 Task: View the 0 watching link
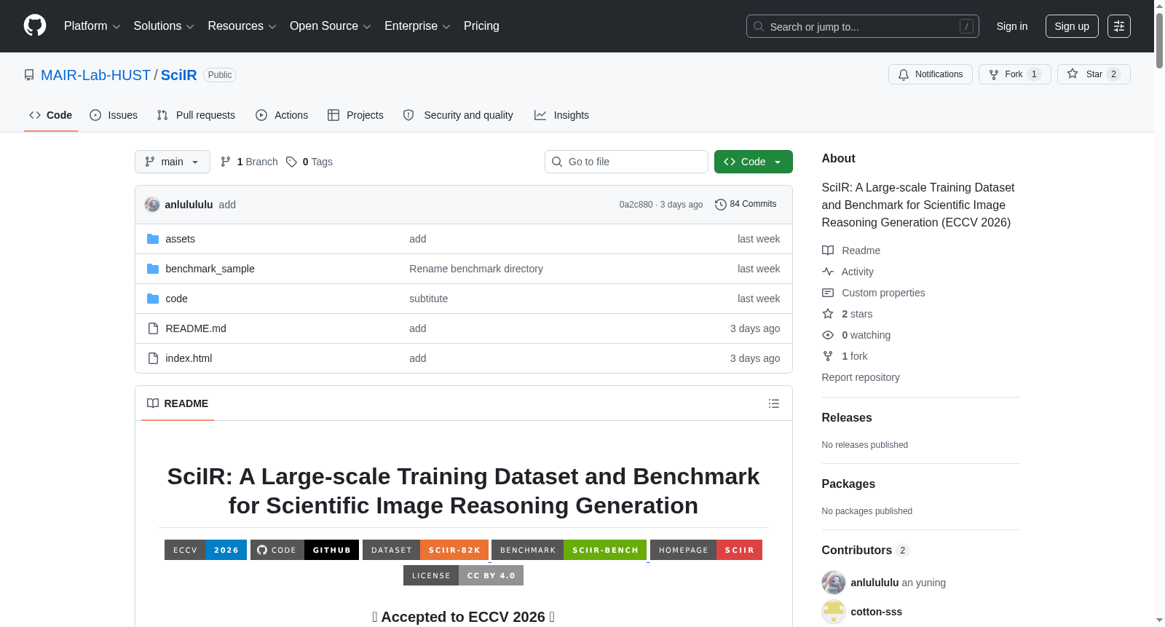click(856, 335)
